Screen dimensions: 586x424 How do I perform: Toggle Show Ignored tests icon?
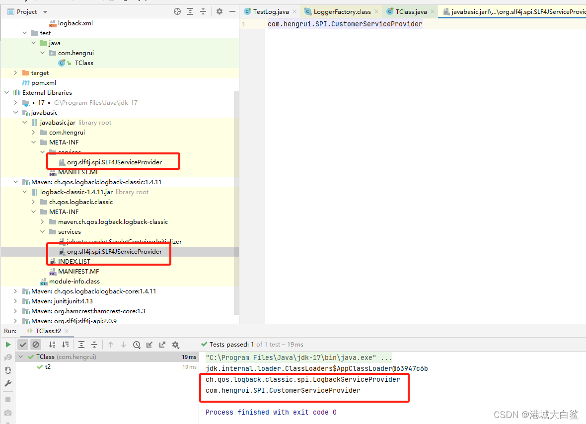click(x=35, y=344)
